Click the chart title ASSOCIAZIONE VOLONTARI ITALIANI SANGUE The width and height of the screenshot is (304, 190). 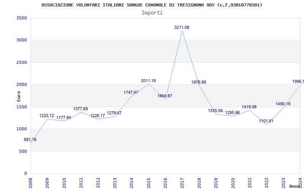pyautogui.click(x=152, y=5)
